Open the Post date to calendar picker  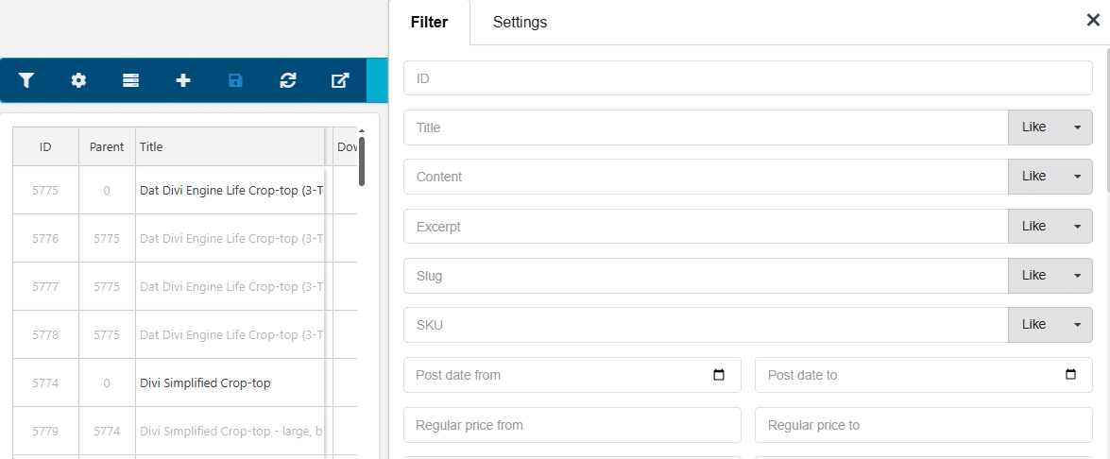(x=1070, y=375)
